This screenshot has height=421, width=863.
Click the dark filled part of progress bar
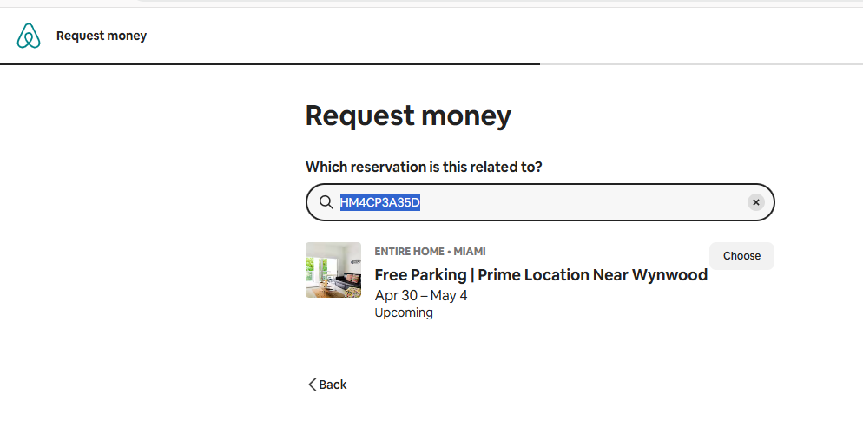click(x=269, y=64)
